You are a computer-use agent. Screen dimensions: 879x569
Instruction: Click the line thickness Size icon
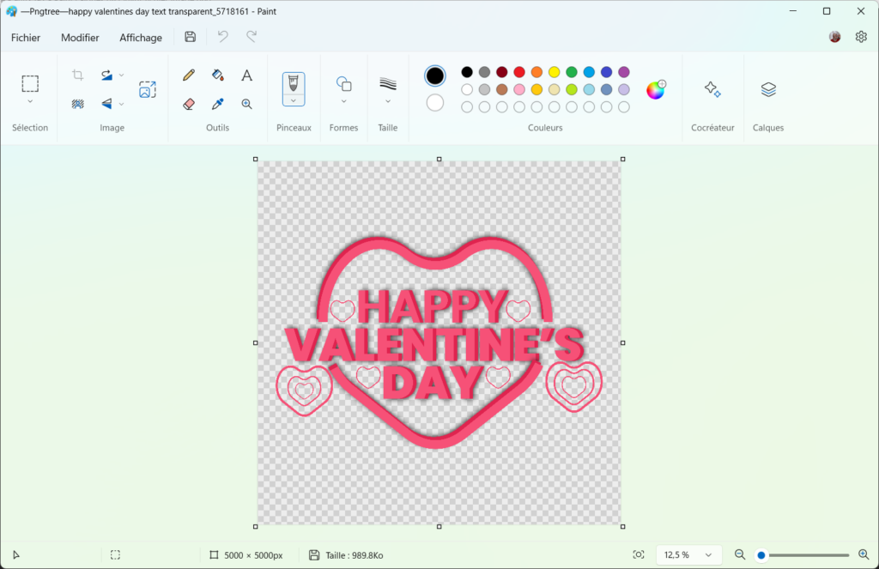(x=388, y=84)
